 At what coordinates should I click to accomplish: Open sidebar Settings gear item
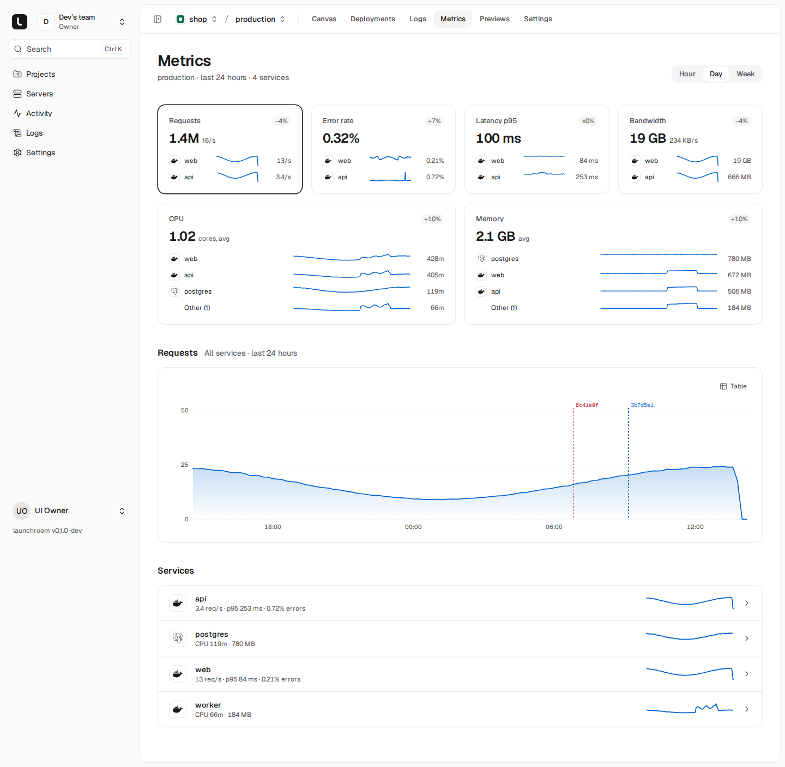click(x=70, y=153)
